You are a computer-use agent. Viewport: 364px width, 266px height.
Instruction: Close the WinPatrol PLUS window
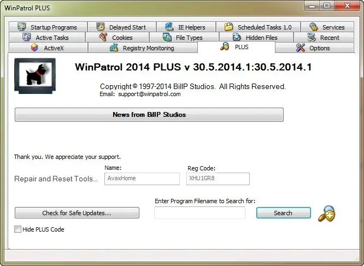(347, 6)
